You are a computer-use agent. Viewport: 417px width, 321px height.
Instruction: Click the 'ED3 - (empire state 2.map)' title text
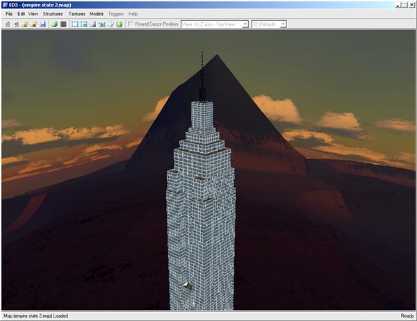[40, 5]
